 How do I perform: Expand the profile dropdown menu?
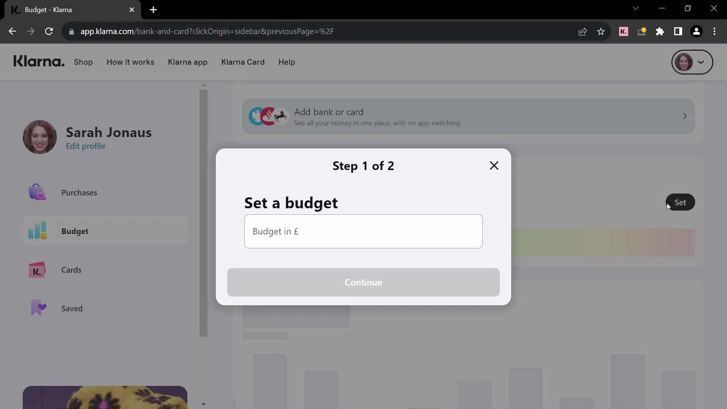[692, 62]
